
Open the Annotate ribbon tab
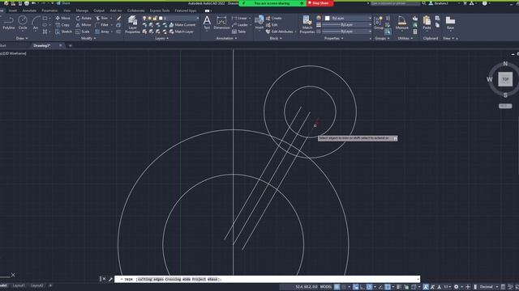29,11
